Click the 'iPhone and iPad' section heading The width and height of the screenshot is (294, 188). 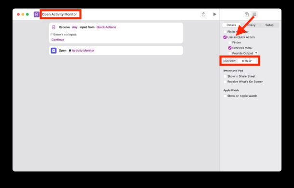[x=233, y=71]
